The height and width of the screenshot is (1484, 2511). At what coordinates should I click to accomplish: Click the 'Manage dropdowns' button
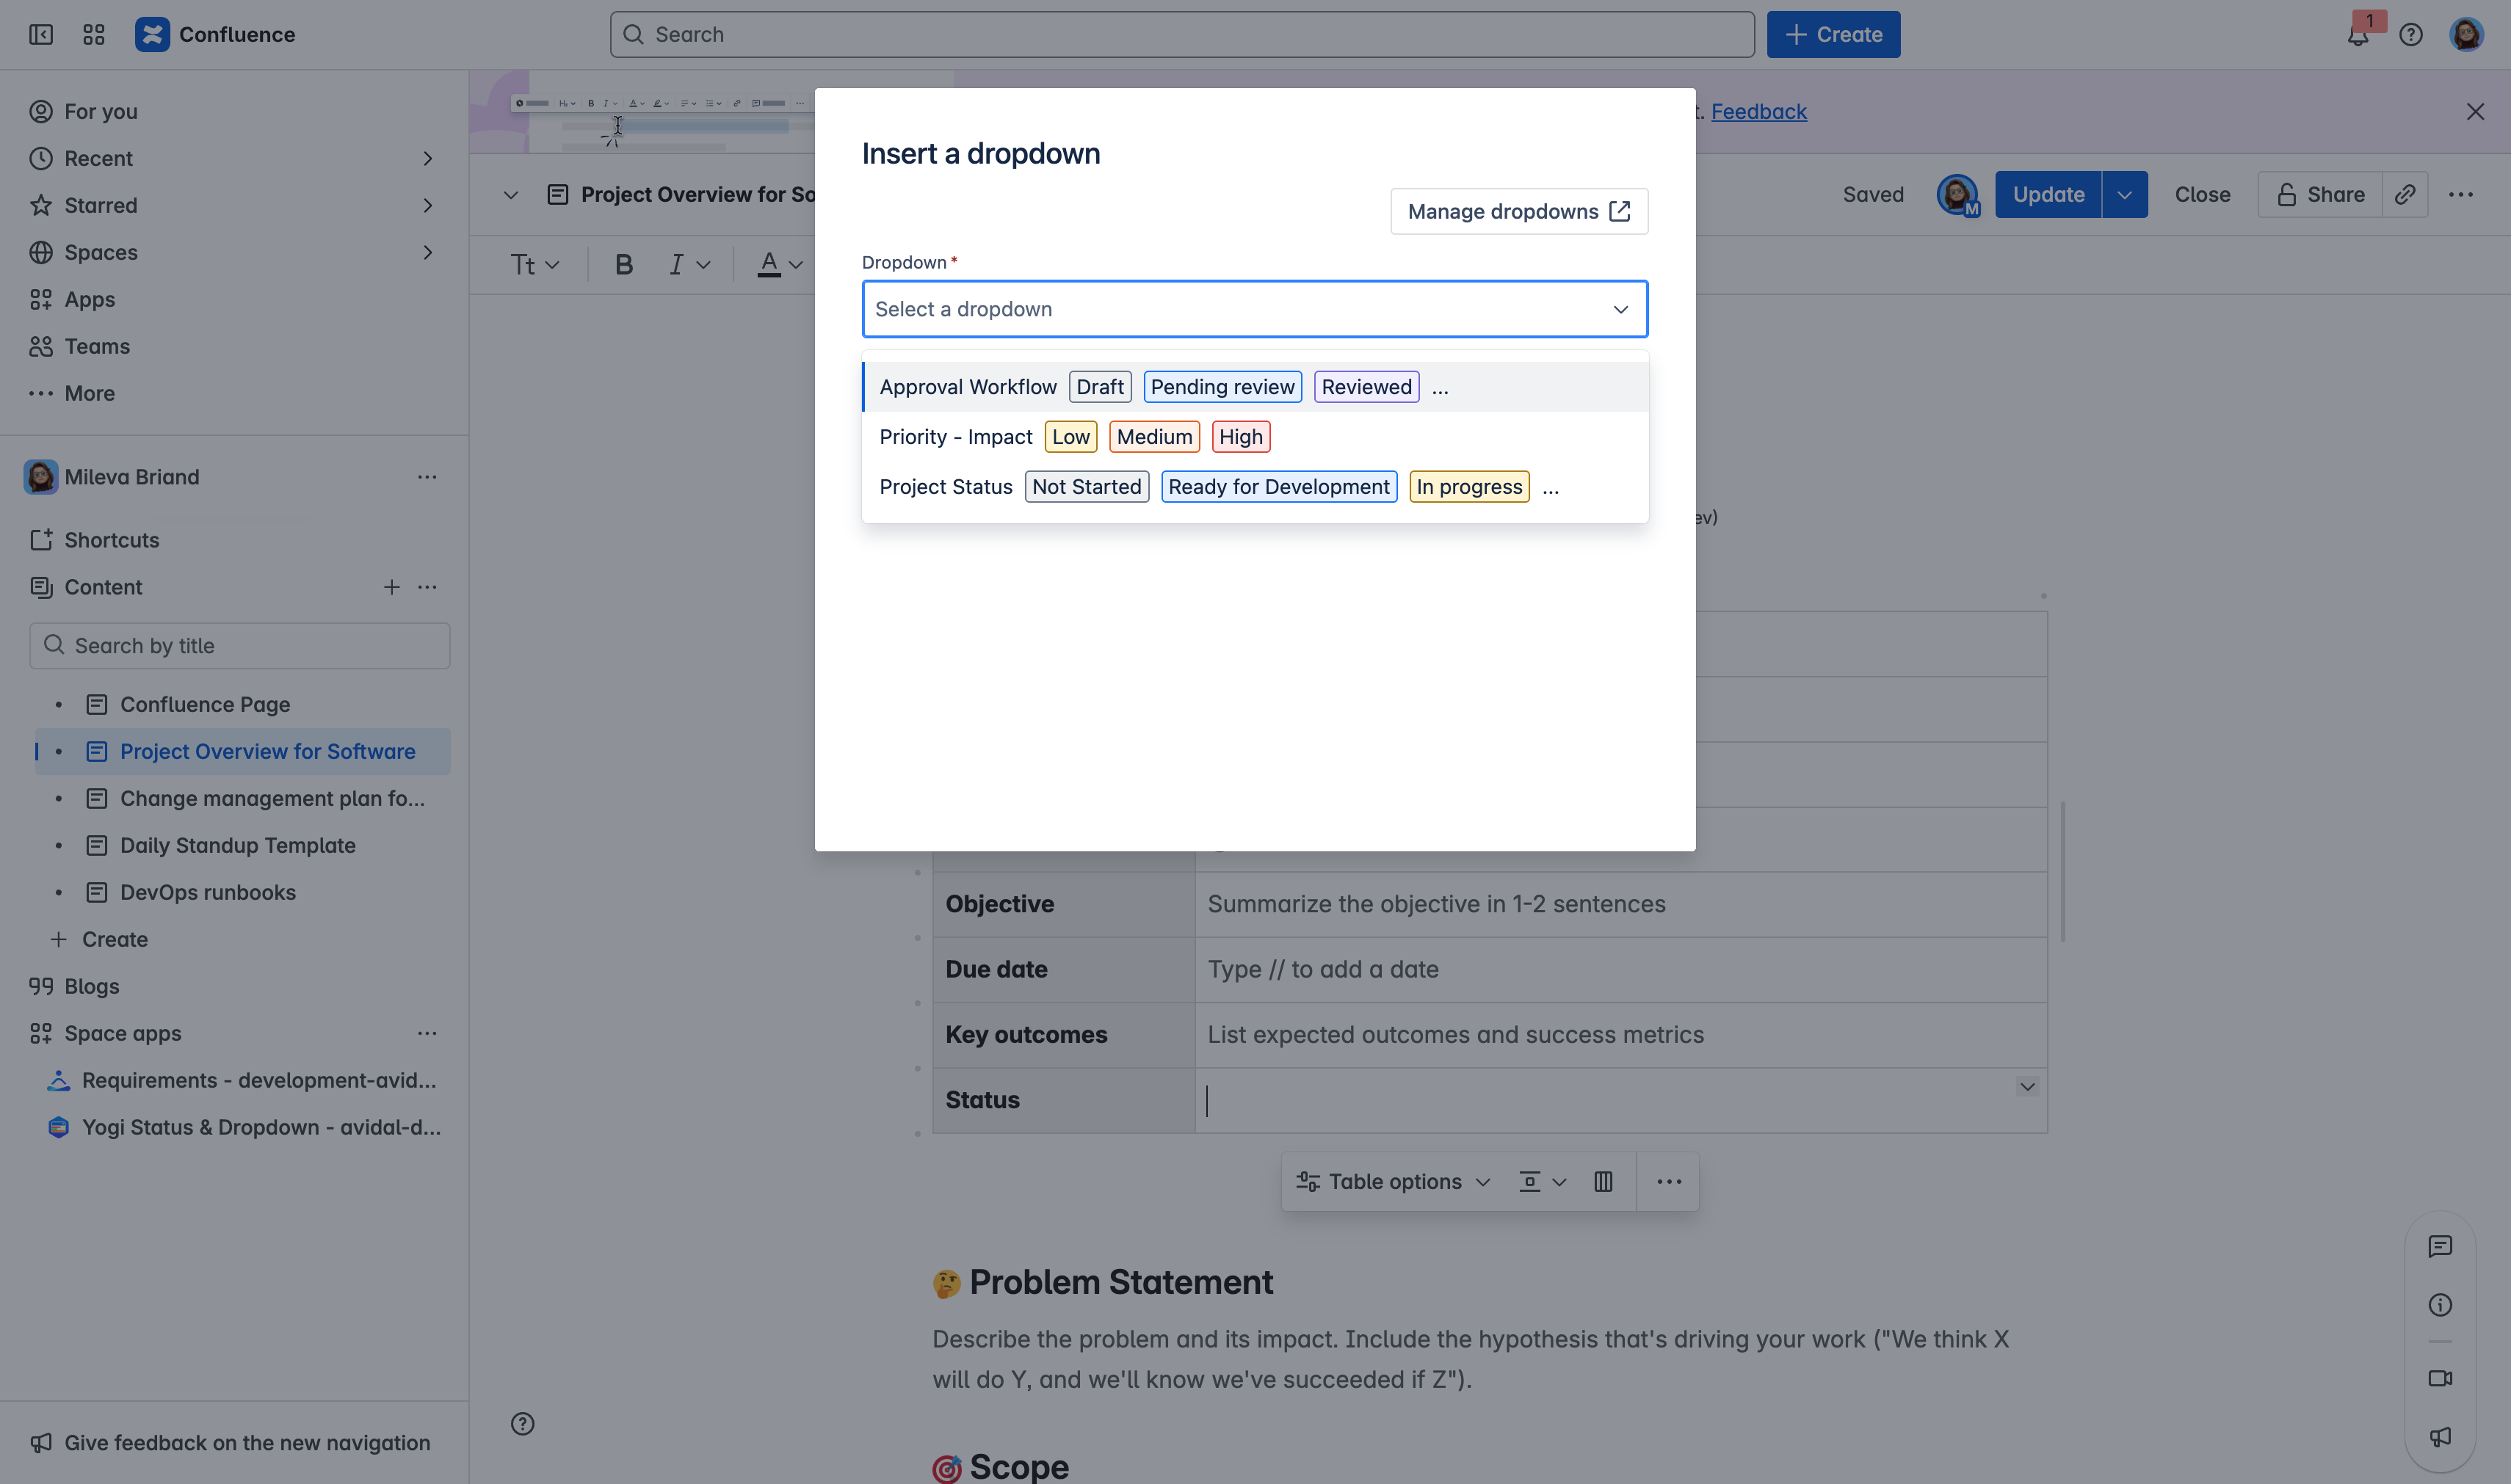pyautogui.click(x=1518, y=211)
